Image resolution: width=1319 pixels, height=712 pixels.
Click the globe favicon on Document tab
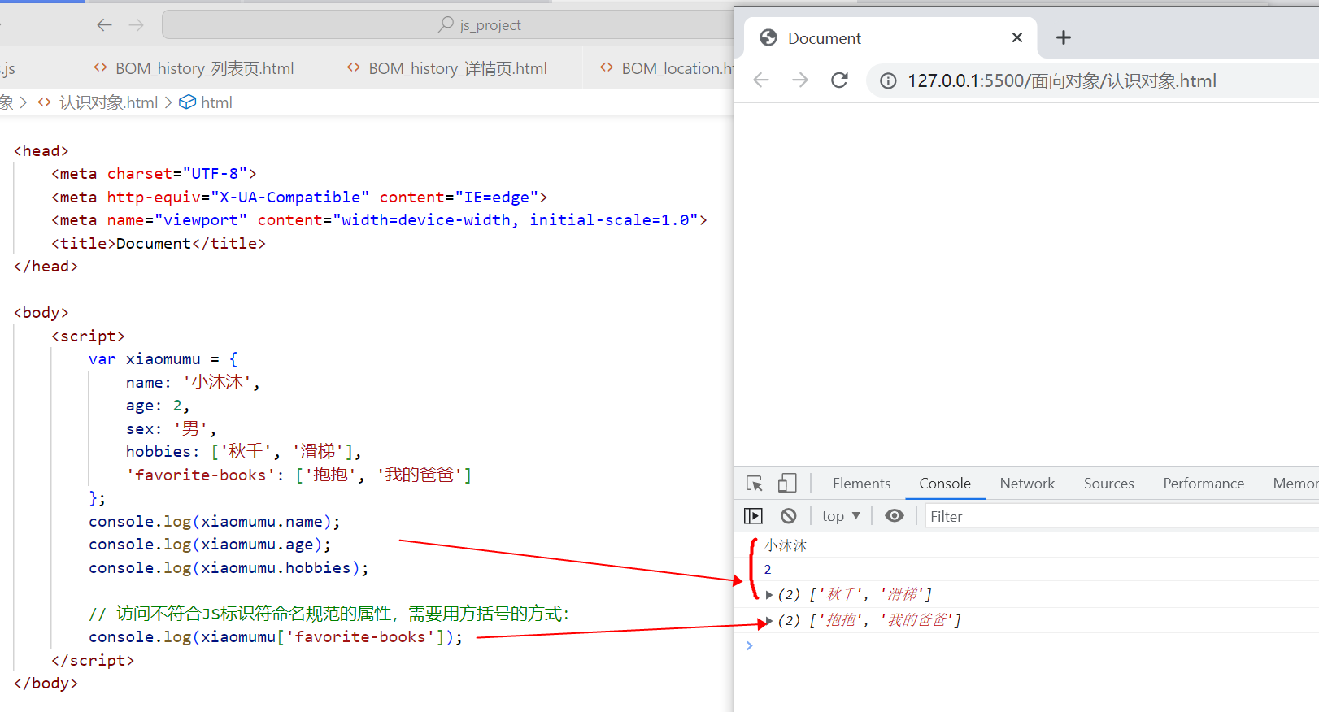pyautogui.click(x=768, y=37)
